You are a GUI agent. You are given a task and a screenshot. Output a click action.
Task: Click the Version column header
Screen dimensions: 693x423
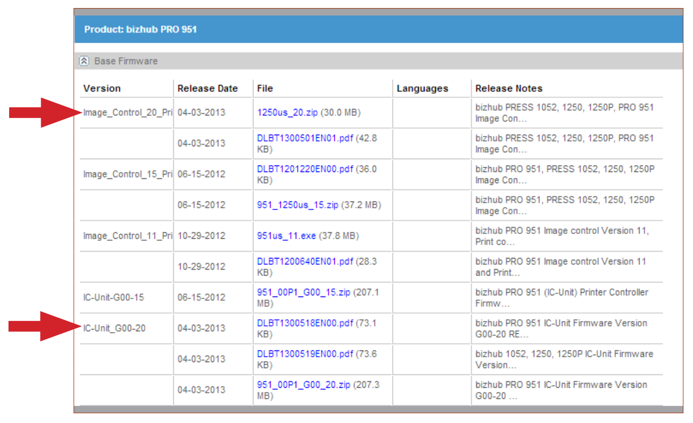(102, 89)
